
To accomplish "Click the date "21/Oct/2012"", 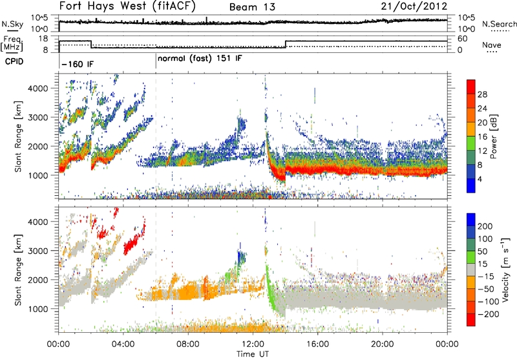I will click(414, 6).
